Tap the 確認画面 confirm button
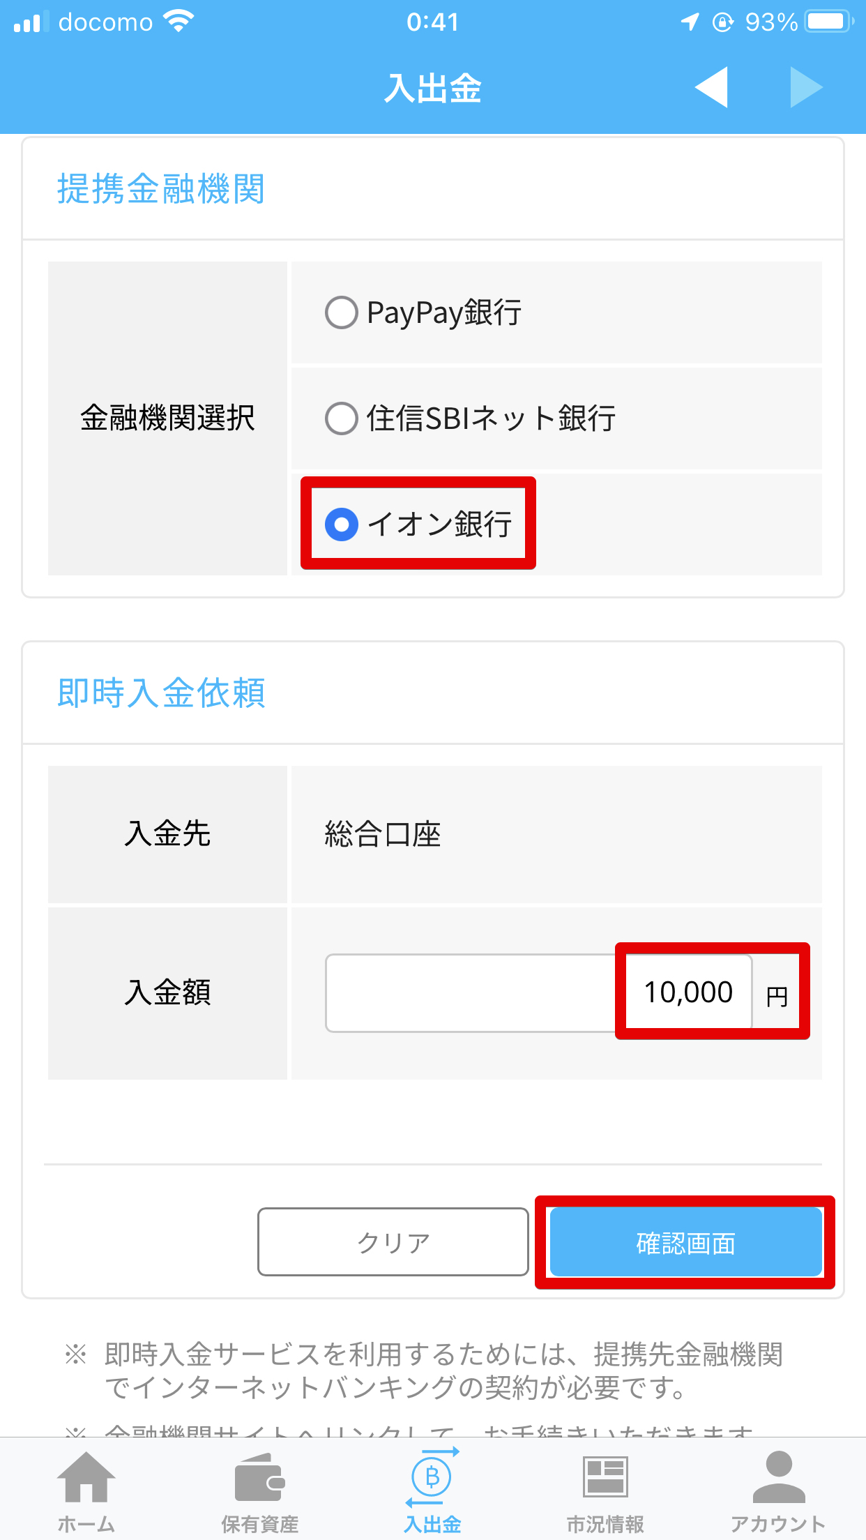866x1540 pixels. [x=686, y=1242]
